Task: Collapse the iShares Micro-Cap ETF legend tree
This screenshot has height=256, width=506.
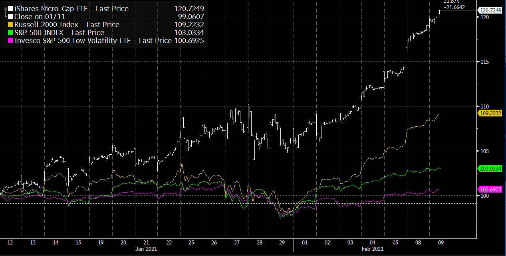Action: coord(5,8)
